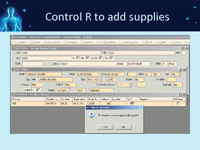Toggle the Ab checkbox

(x=87, y=58)
